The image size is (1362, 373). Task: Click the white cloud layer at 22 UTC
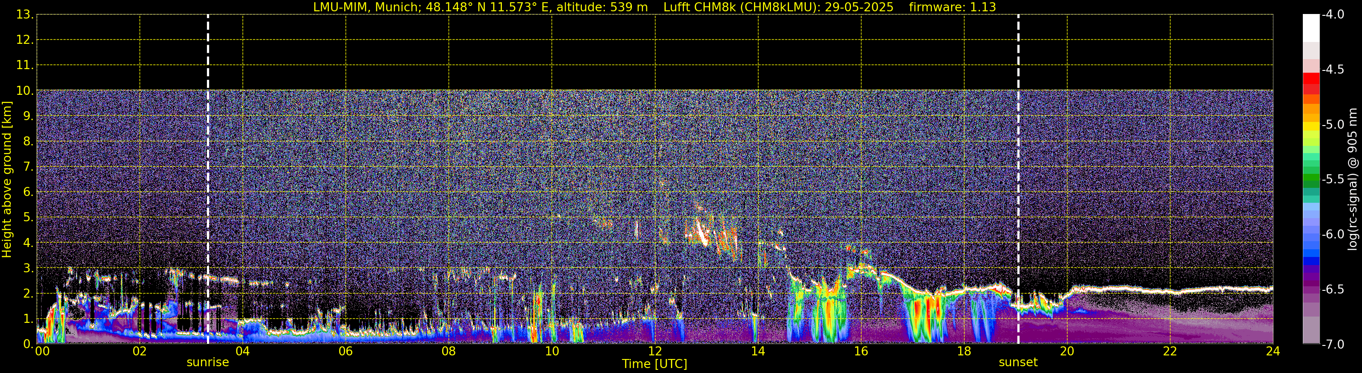pyautogui.click(x=1170, y=290)
